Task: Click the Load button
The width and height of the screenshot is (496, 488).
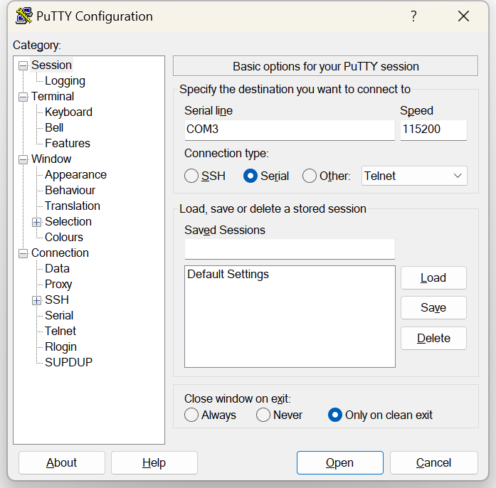Action: (433, 277)
